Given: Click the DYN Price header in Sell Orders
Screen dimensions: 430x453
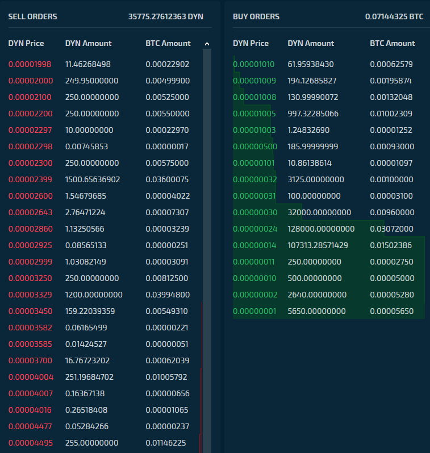Looking at the screenshot, I should click(x=26, y=43).
